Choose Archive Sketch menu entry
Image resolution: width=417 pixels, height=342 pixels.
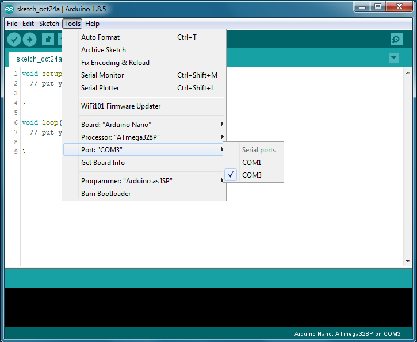144,50
